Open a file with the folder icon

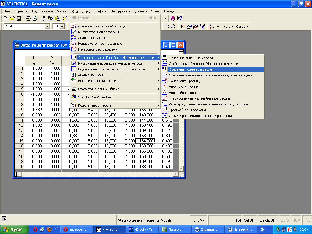click(12, 19)
